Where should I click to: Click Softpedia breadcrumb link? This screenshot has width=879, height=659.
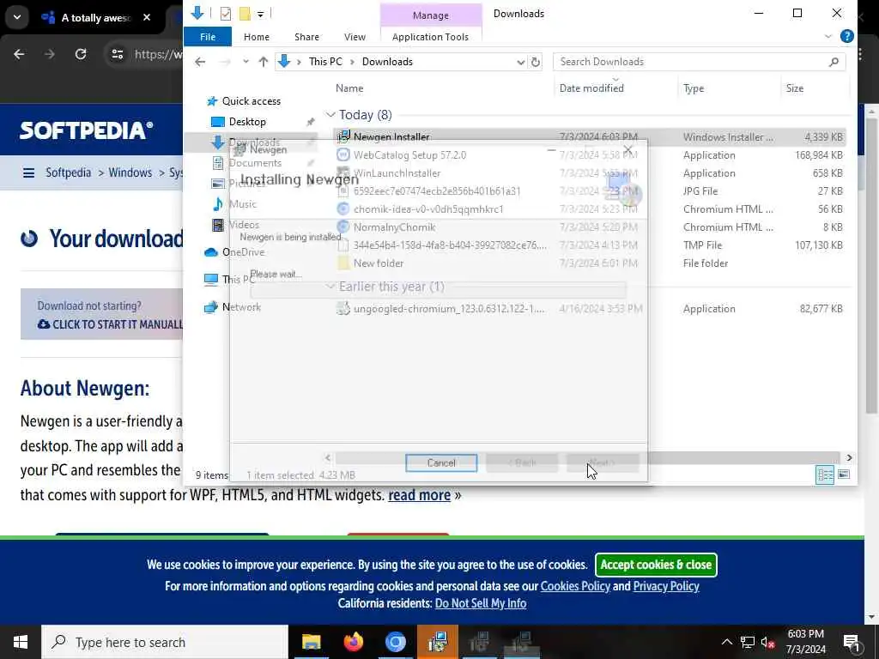pyautogui.click(x=69, y=172)
